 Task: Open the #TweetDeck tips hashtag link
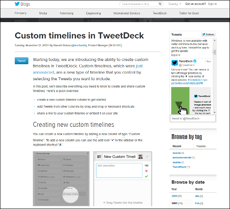tap(197, 80)
